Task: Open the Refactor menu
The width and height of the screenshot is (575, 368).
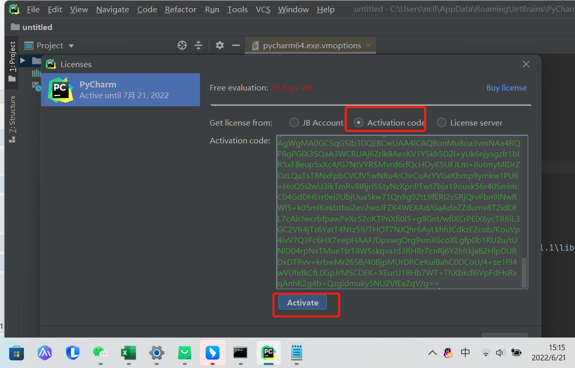Action: click(181, 10)
